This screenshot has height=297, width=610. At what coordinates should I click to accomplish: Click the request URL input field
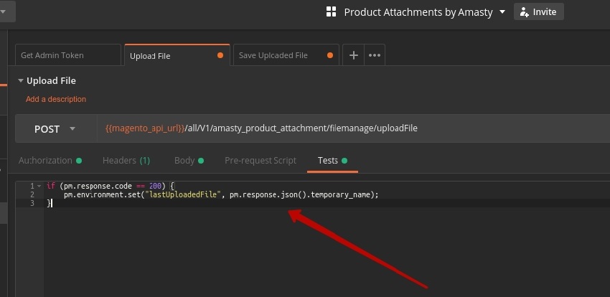coord(344,128)
